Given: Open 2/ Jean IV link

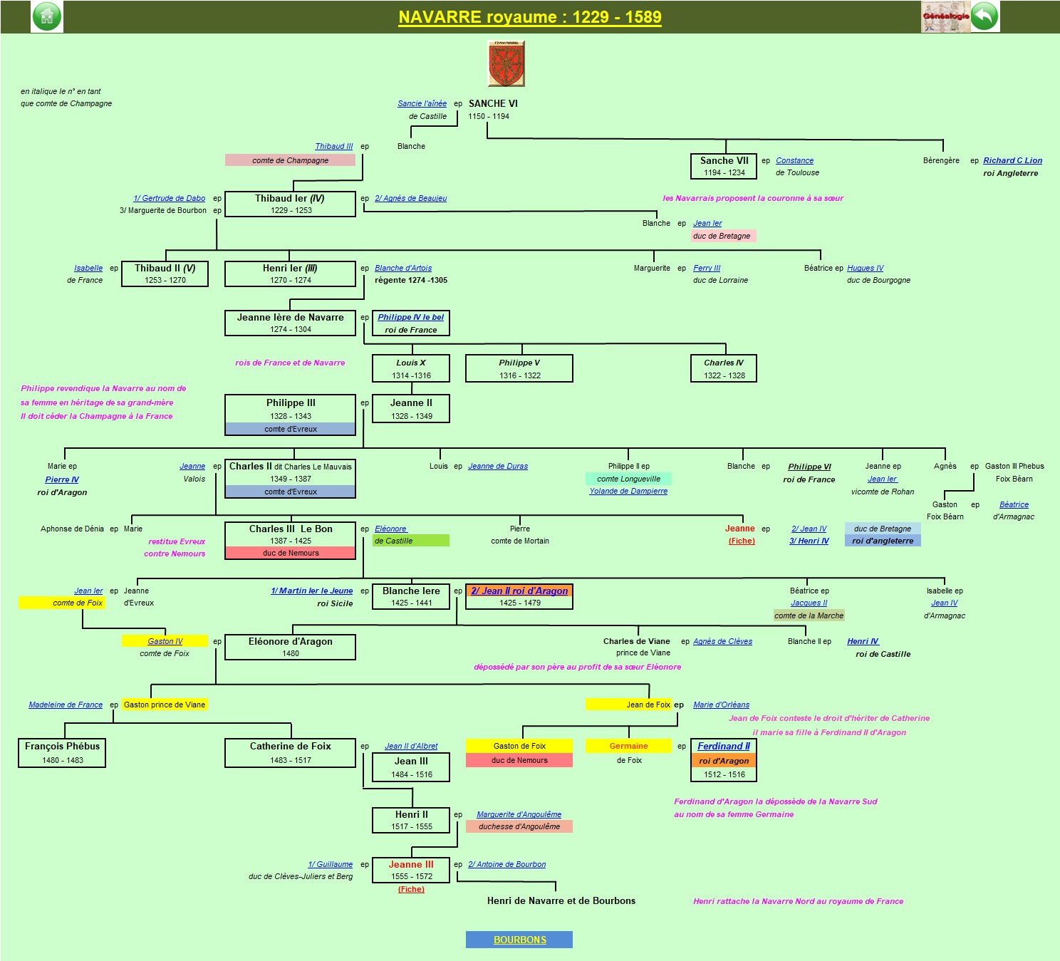Looking at the screenshot, I should 809,529.
